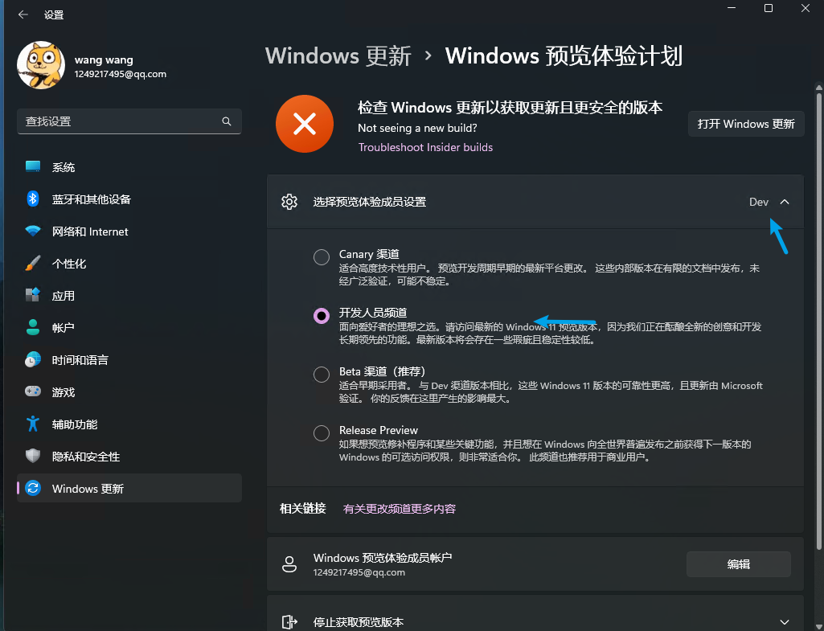824x631 pixels.
Task: Click Windows 更新 breadcrumb in page title
Action: pos(338,56)
